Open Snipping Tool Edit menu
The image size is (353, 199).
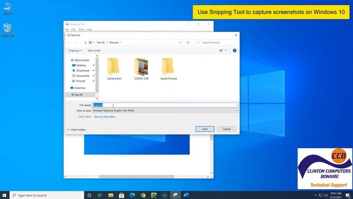click(73, 29)
